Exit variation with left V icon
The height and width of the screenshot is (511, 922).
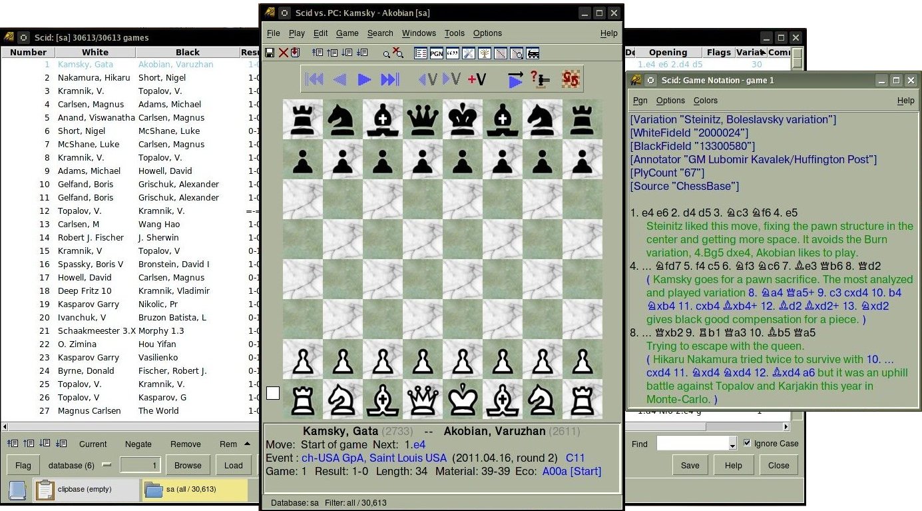coord(427,79)
